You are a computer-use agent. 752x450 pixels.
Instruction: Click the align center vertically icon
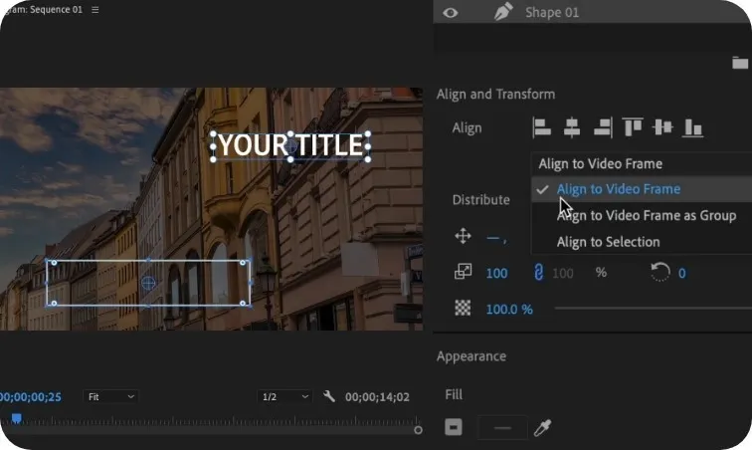tap(662, 127)
